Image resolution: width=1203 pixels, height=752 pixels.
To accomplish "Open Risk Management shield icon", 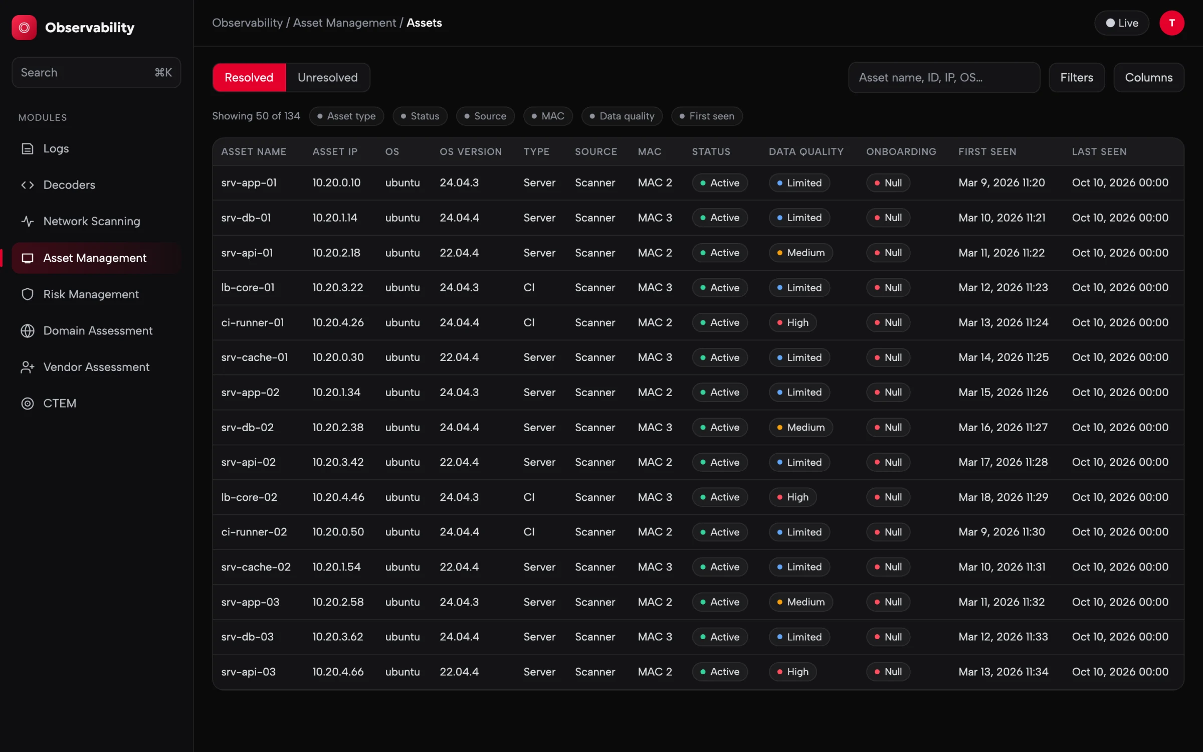I will [x=28, y=294].
